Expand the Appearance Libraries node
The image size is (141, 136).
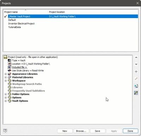pyautogui.click(x=6, y=74)
